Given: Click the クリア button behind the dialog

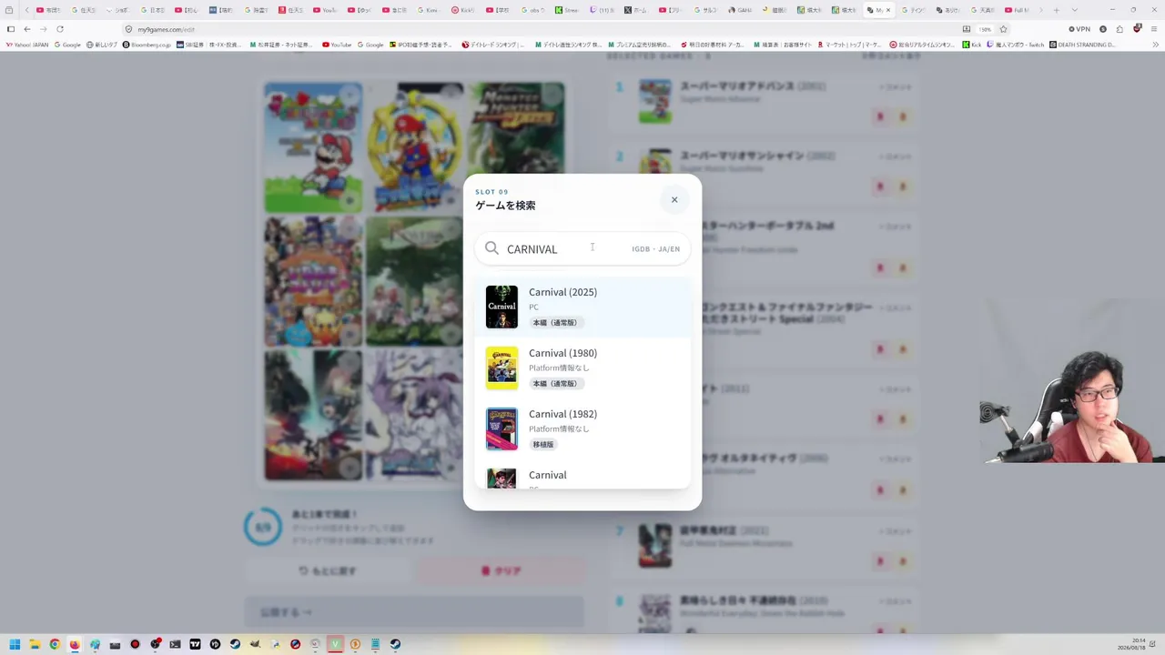Looking at the screenshot, I should pos(500,570).
